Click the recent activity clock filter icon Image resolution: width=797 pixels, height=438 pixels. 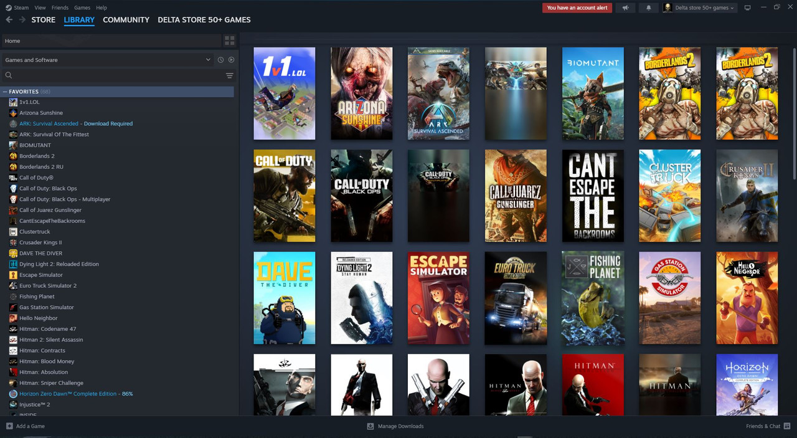[220, 60]
